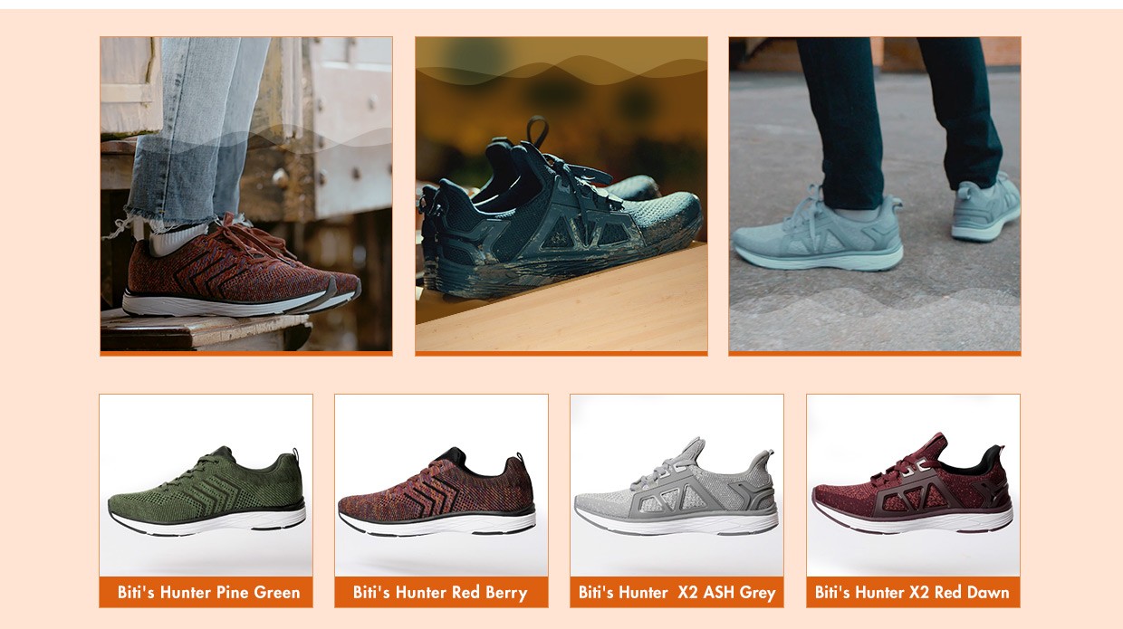The width and height of the screenshot is (1123, 629).
Task: Click the black lace loop on muddy sneaker
Action: coord(537,132)
